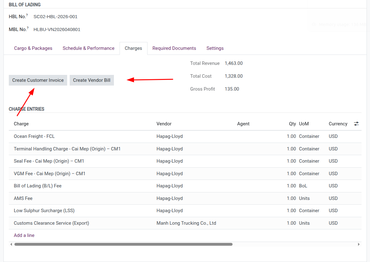This screenshot has width=370, height=262.
Task: Edit the MBL No. field value
Action: 57,29
